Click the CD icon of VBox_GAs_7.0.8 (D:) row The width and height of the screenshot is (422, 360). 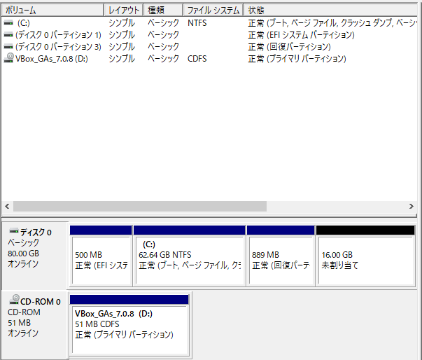click(9, 58)
